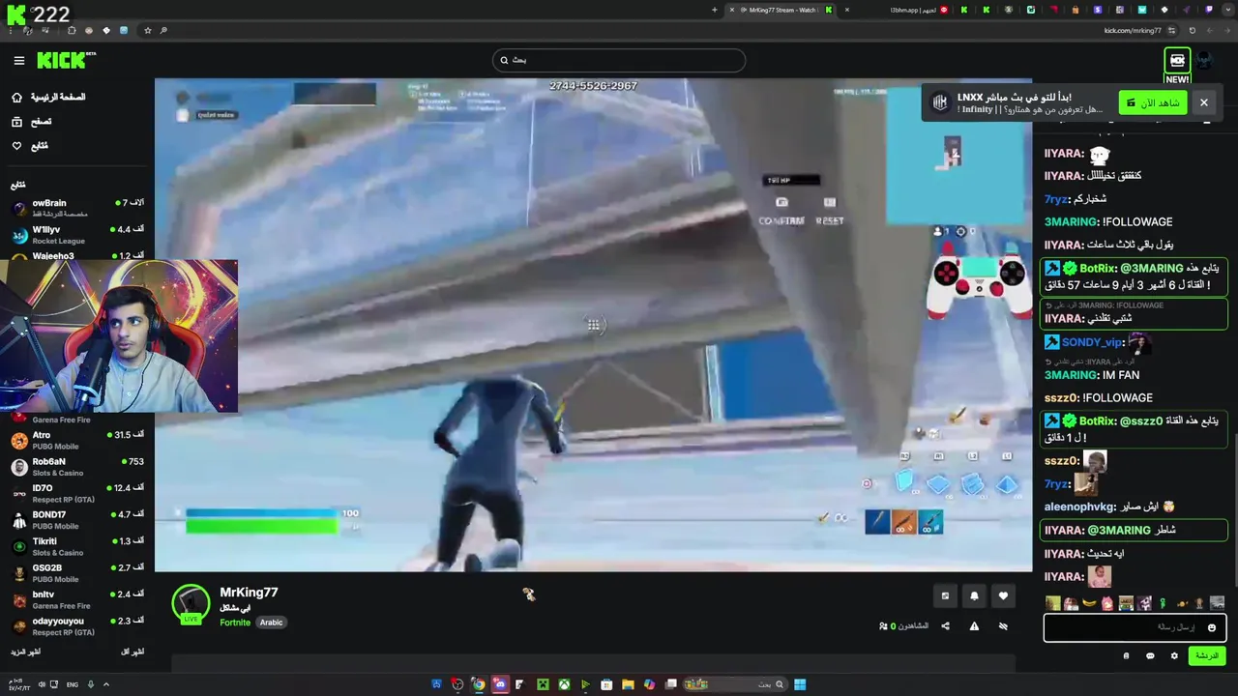The width and height of the screenshot is (1238, 696).
Task: Share the stream via share icon
Action: pos(945,626)
